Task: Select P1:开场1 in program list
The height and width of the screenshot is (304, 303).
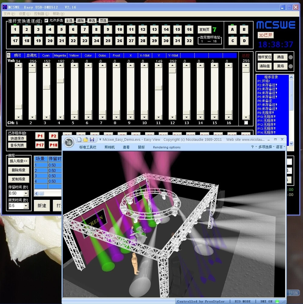Action: tap(264, 81)
